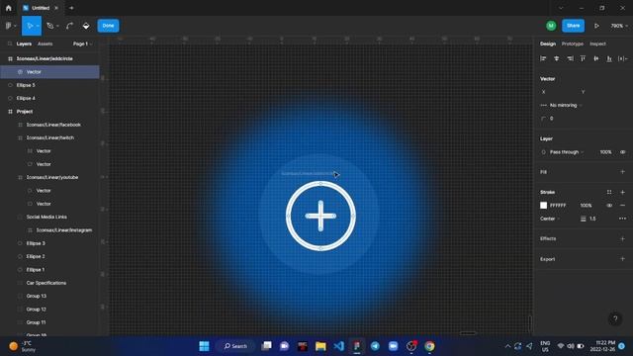
Task: Add a stroke with plus icon
Action: 622,192
